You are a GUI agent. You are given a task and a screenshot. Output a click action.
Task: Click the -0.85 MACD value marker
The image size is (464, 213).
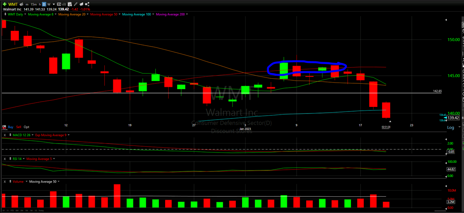(451, 152)
